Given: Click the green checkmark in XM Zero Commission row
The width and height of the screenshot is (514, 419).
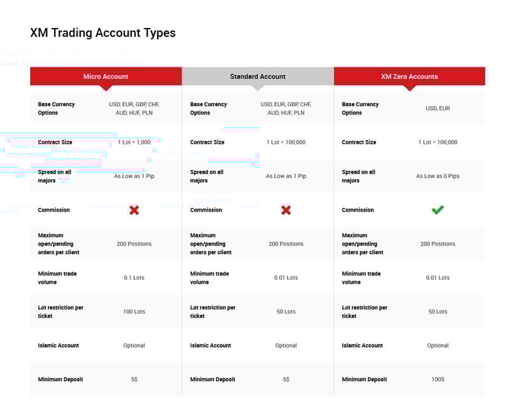Looking at the screenshot, I should click(x=438, y=210).
